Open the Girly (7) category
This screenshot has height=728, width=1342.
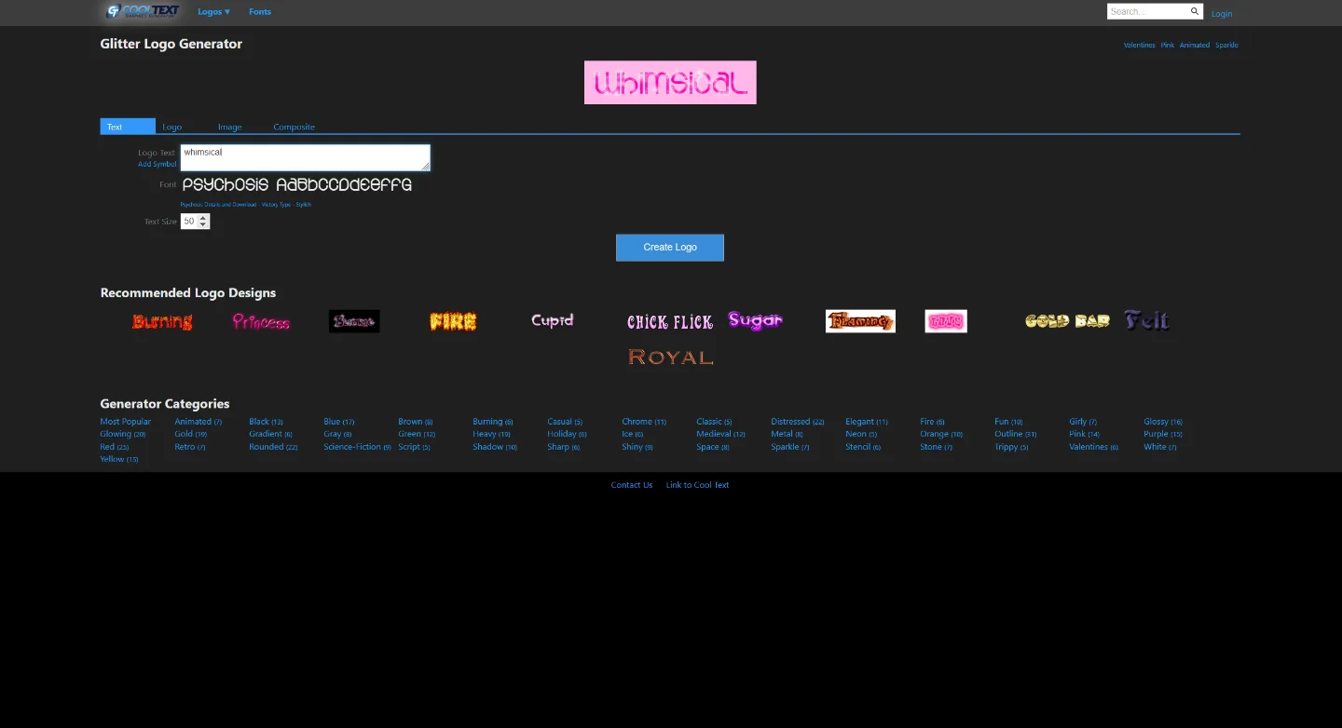tap(1083, 422)
